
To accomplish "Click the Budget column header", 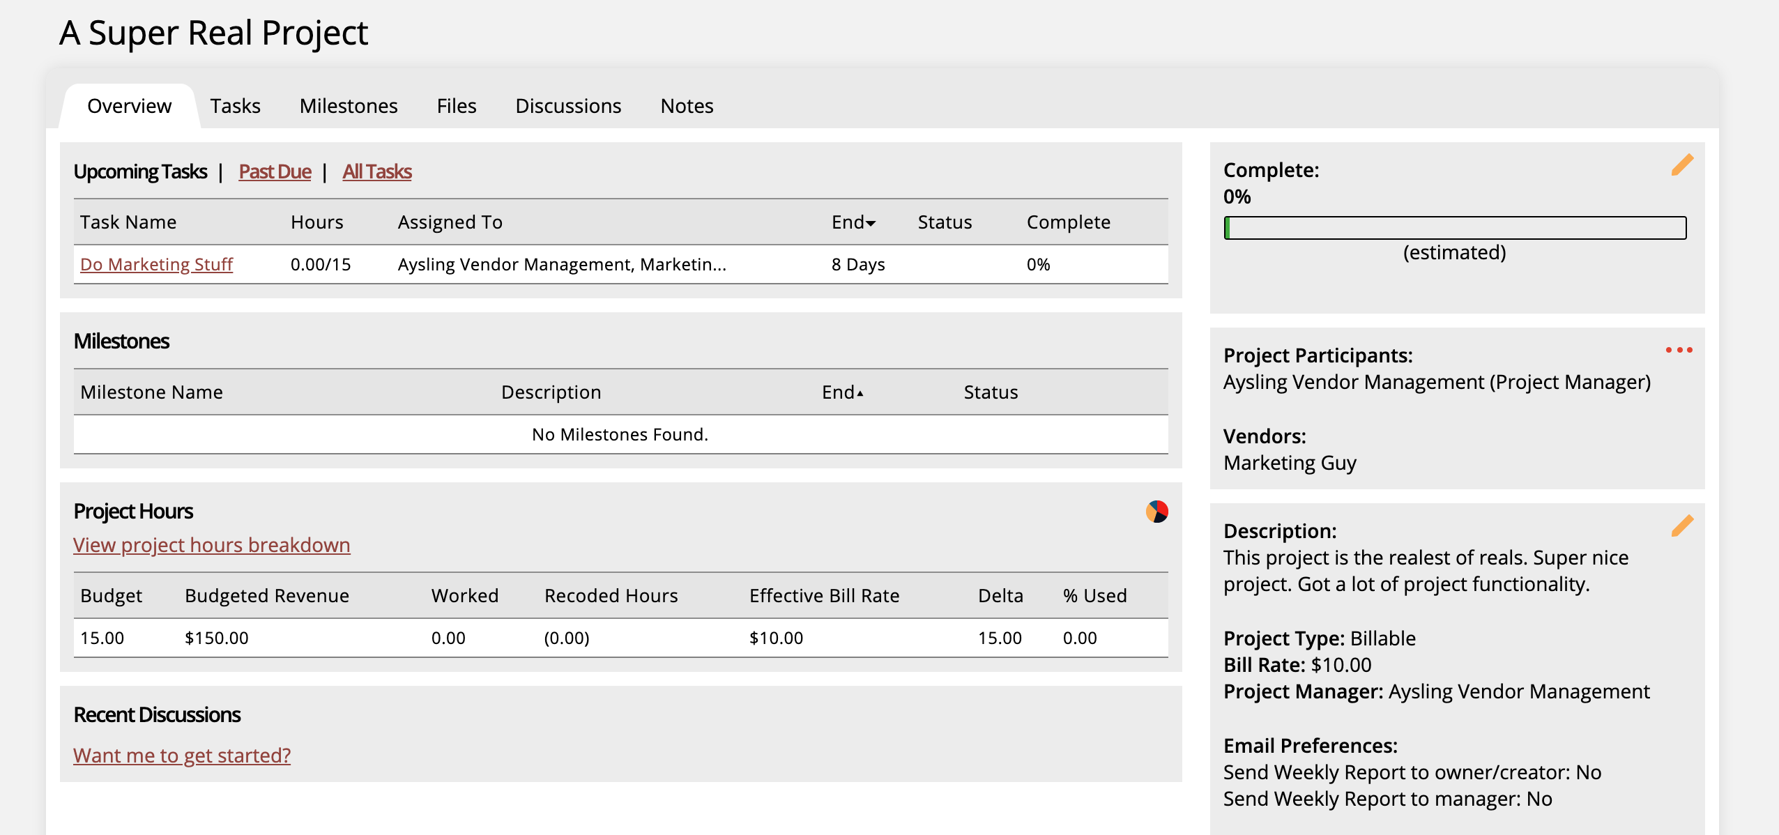I will click(x=111, y=596).
